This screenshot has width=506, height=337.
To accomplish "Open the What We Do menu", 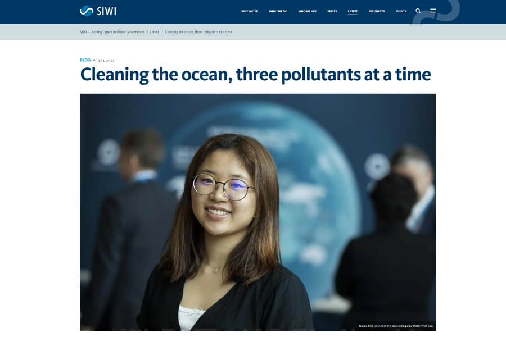I will tap(278, 11).
